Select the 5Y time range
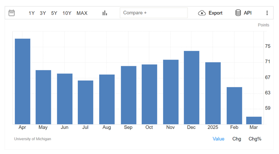The width and height of the screenshot is (279, 154). (54, 13)
